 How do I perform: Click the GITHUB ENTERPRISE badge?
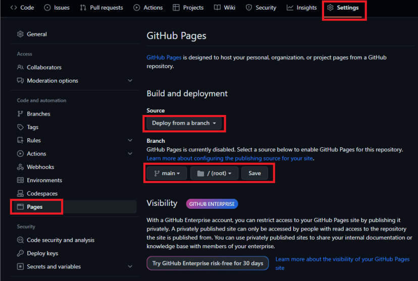pyautogui.click(x=212, y=204)
